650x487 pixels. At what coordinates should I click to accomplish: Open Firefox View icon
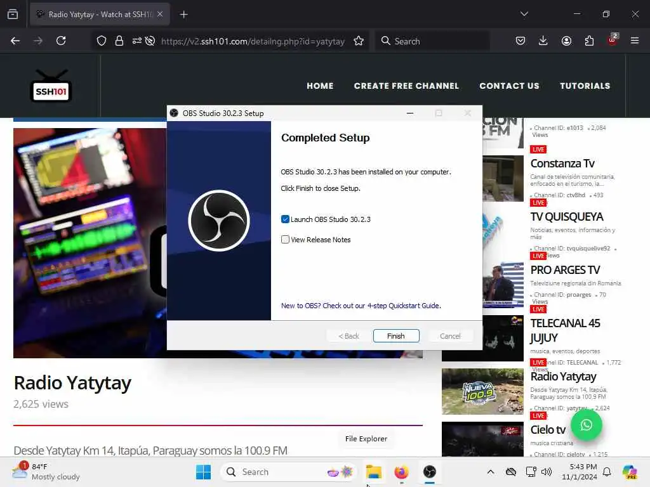13,14
